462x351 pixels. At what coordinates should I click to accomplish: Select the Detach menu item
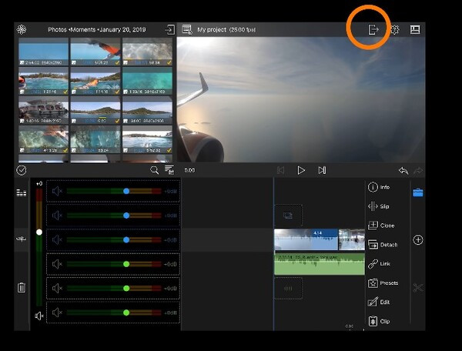click(383, 245)
